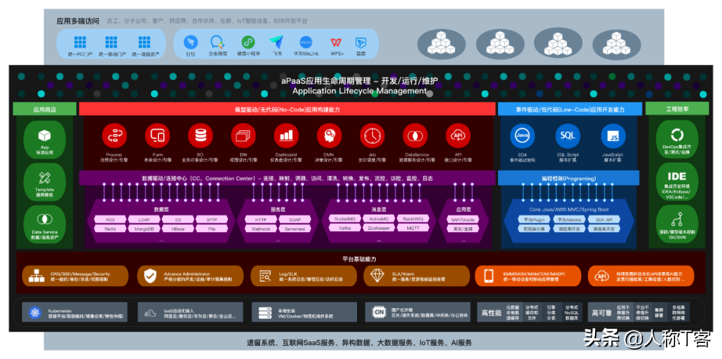Click the ORG/SSO organization chart icon
Viewport: 722px width, 359px height.
[x=36, y=275]
